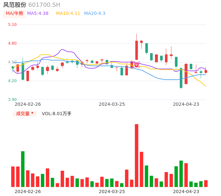The height and width of the screenshot is (196, 221).
Task: Toggle the blue MA20:4.3 legend
Action: [95, 14]
